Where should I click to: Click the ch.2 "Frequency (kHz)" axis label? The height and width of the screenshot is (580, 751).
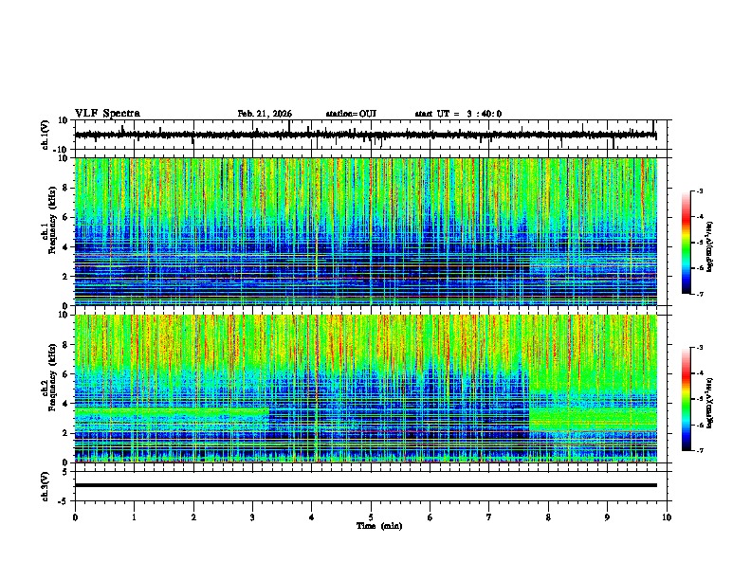[52, 377]
